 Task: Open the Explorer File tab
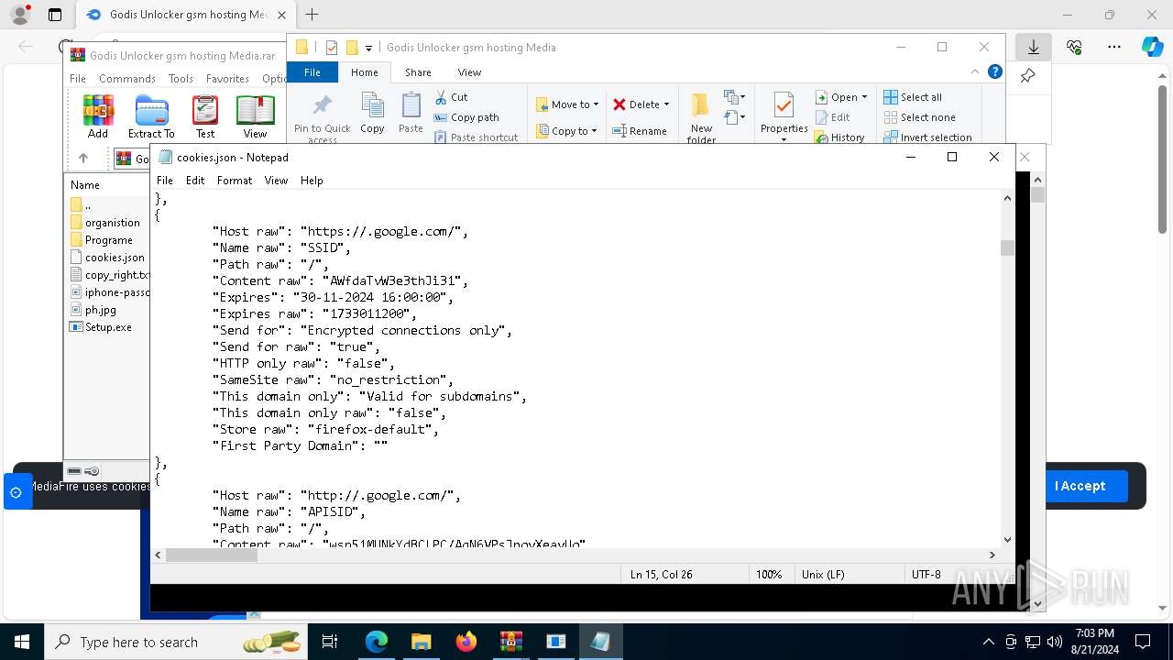312,72
